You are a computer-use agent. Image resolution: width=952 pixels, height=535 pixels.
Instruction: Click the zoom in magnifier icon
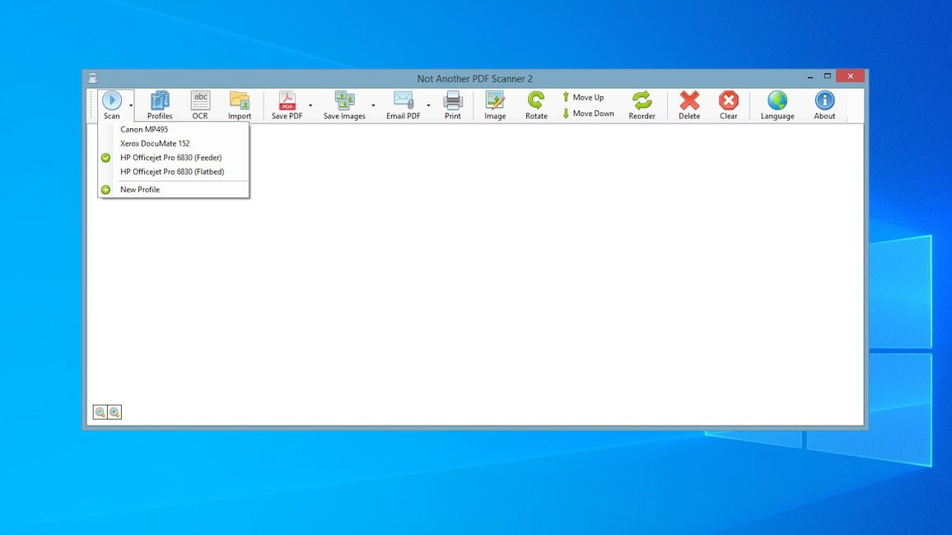pos(114,412)
